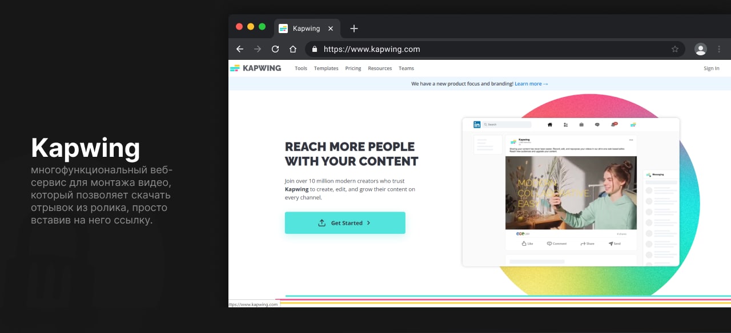Click the Get Started button
This screenshot has height=333, width=731.
[345, 223]
